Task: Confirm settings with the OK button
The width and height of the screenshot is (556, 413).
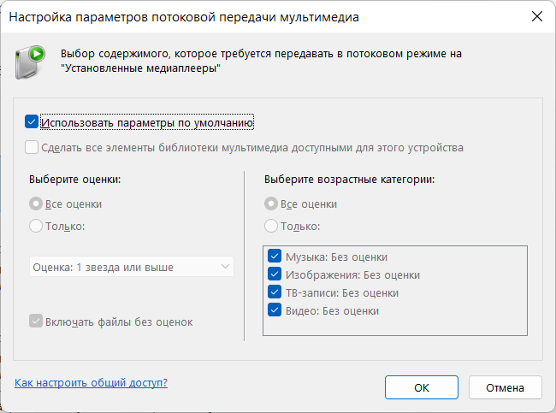Action: (422, 387)
